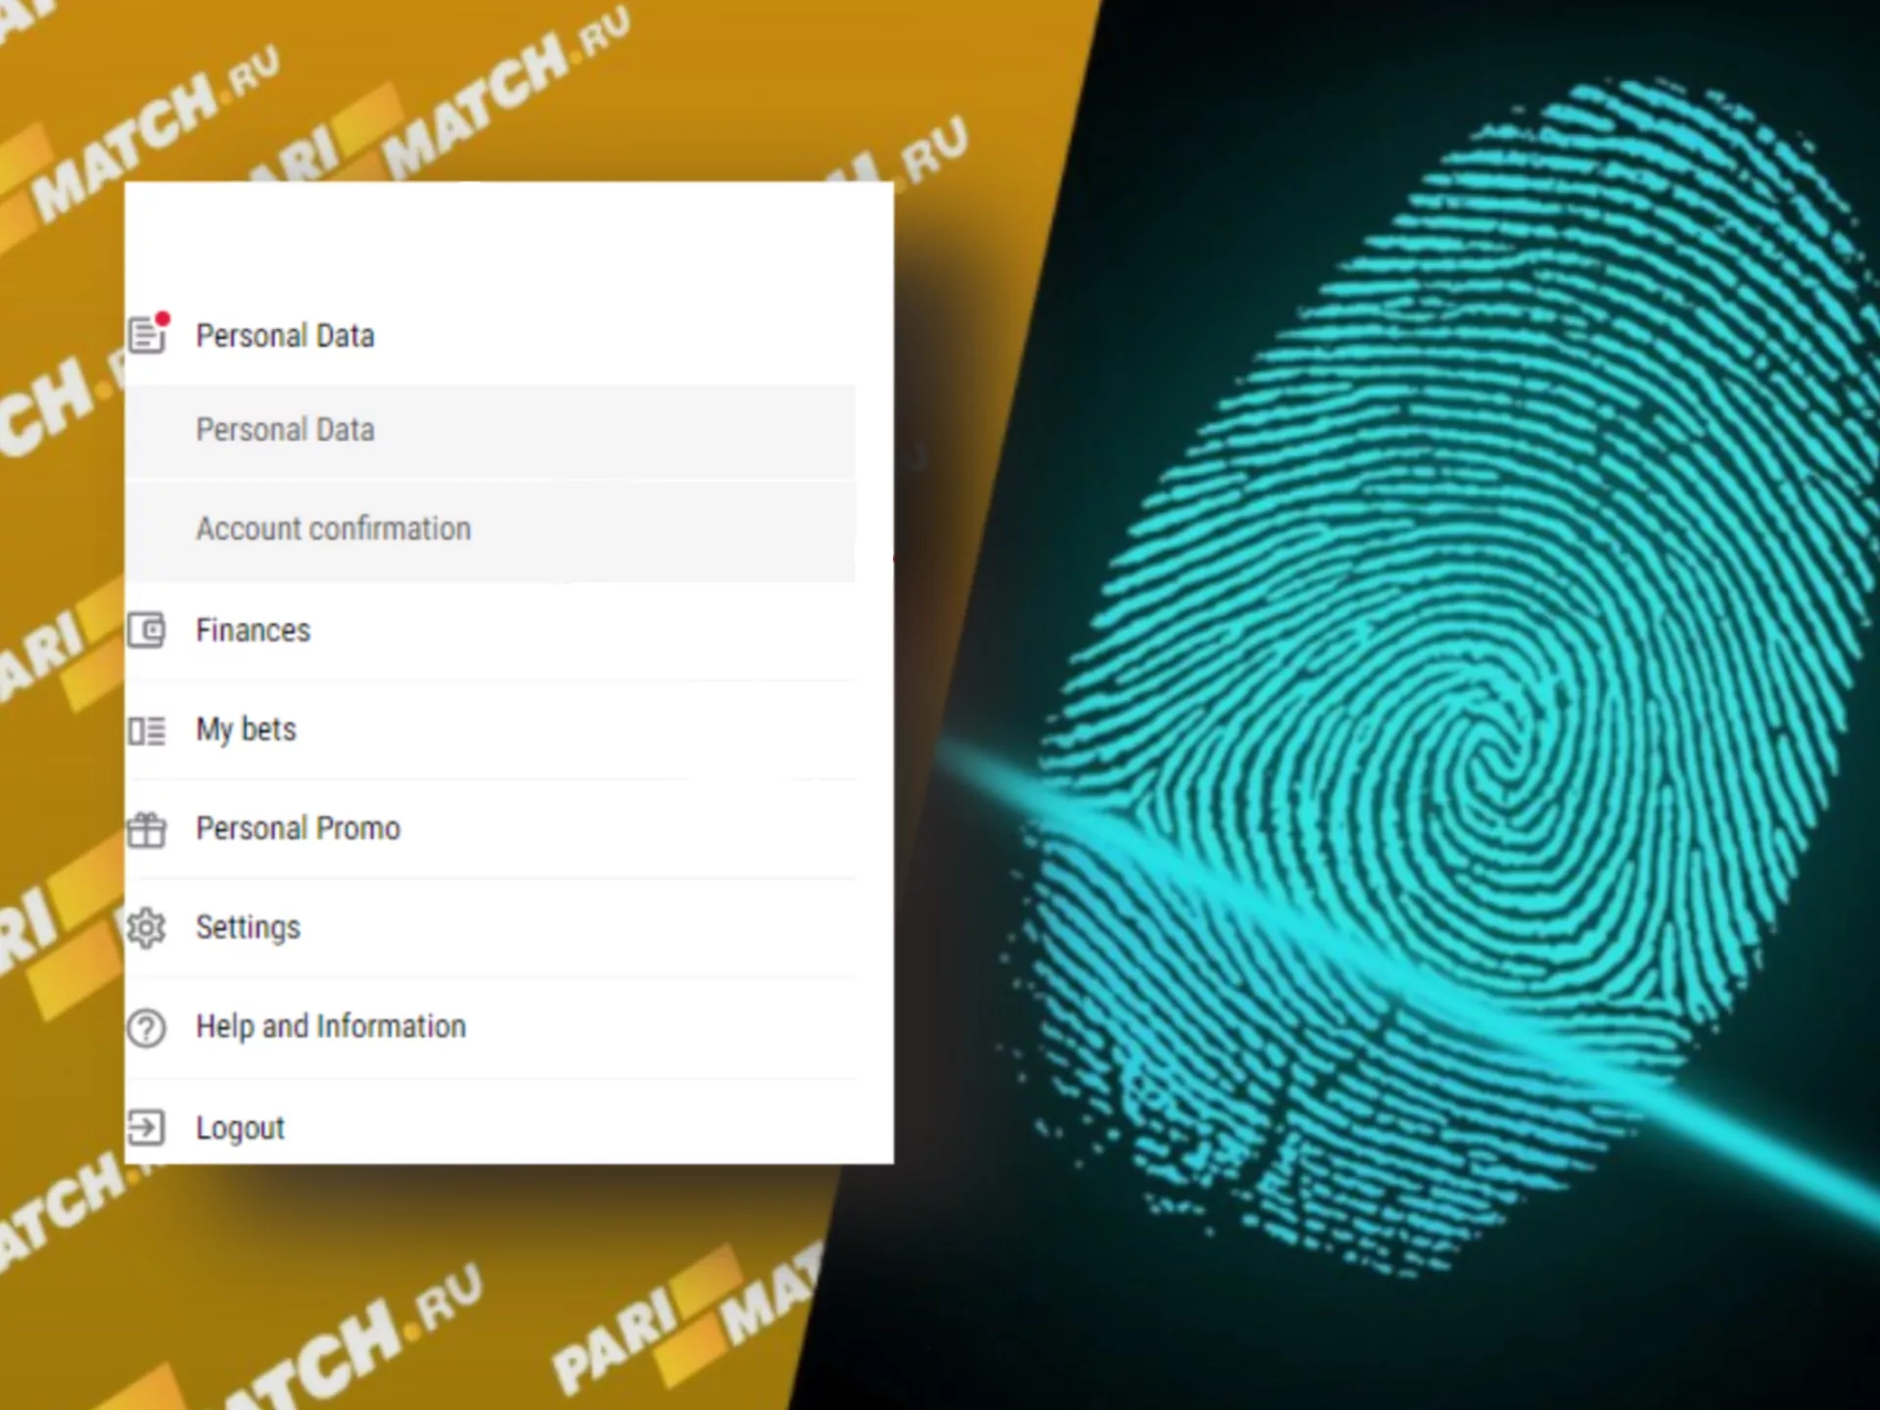Click the My bets list icon
The height and width of the screenshot is (1410, 1880).
coord(147,730)
